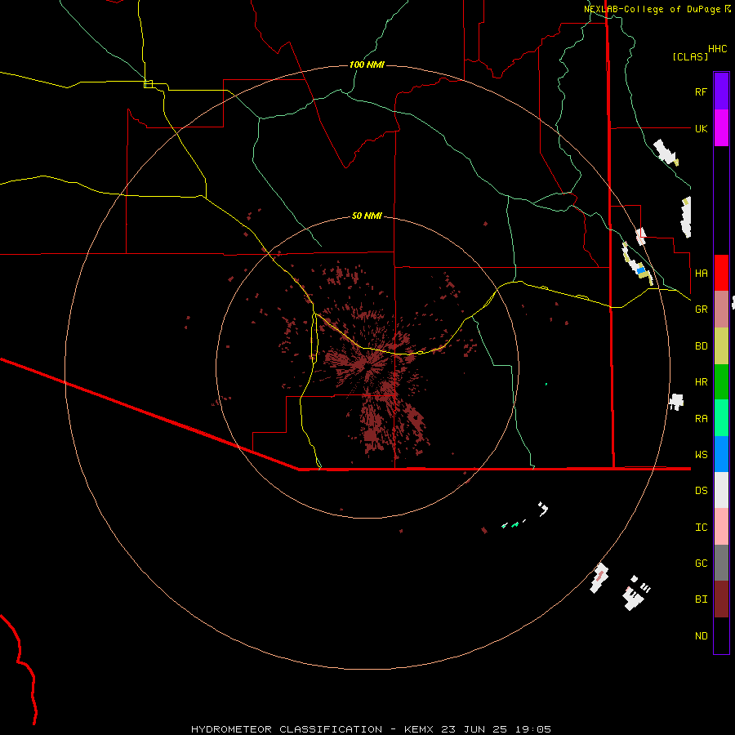735x735 pixels.
Task: Select the gray GC legend swatch
Action: tap(721, 563)
